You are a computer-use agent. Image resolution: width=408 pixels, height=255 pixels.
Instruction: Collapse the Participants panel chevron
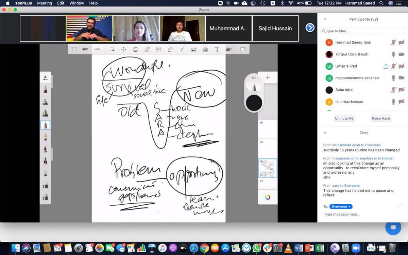(325, 19)
